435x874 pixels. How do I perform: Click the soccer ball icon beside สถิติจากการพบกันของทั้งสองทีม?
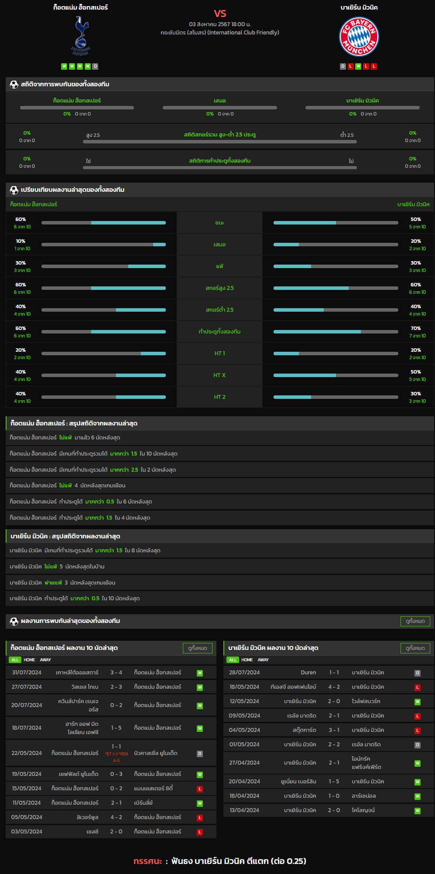[x=14, y=85]
